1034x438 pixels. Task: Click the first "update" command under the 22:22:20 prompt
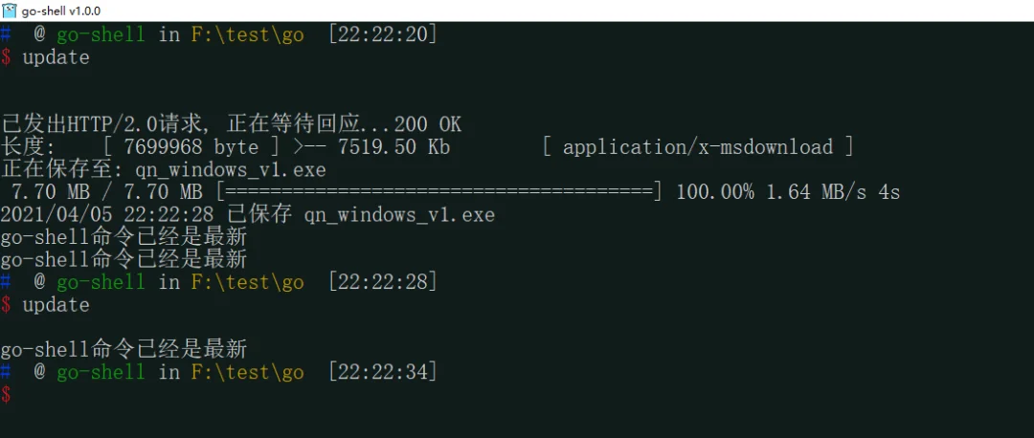56,57
